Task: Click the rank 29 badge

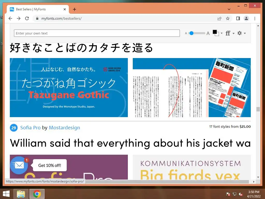Action: (14, 128)
